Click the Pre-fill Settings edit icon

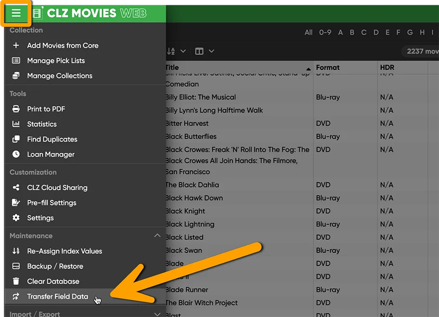(16, 202)
